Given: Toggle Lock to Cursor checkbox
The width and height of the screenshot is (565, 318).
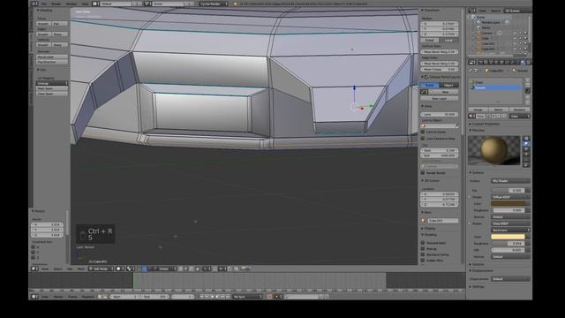Looking at the screenshot, I should 423,132.
